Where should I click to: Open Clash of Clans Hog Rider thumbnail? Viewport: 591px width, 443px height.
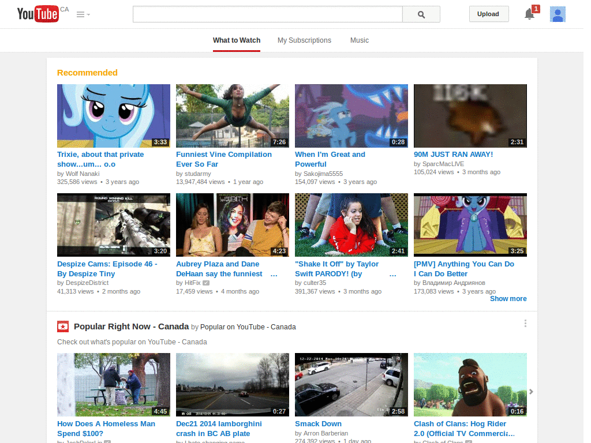(x=470, y=385)
